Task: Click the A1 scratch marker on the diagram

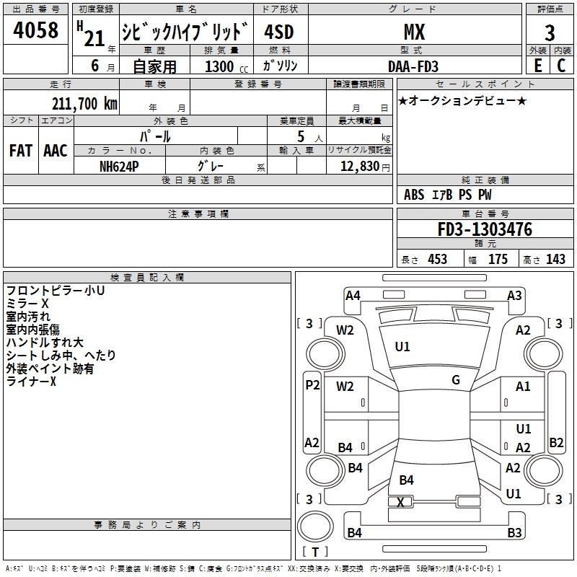Action: (x=523, y=387)
